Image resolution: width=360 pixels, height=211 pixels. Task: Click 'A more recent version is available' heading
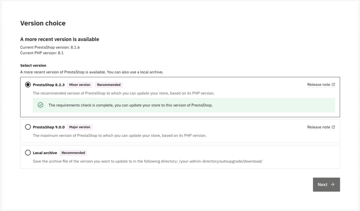click(x=59, y=39)
